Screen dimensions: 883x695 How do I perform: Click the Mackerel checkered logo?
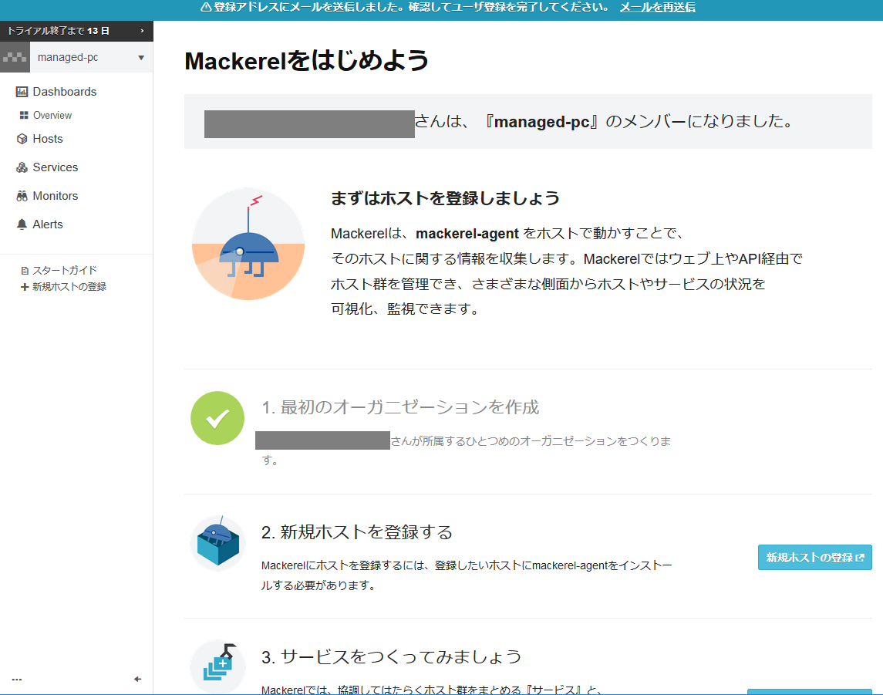coord(14,56)
